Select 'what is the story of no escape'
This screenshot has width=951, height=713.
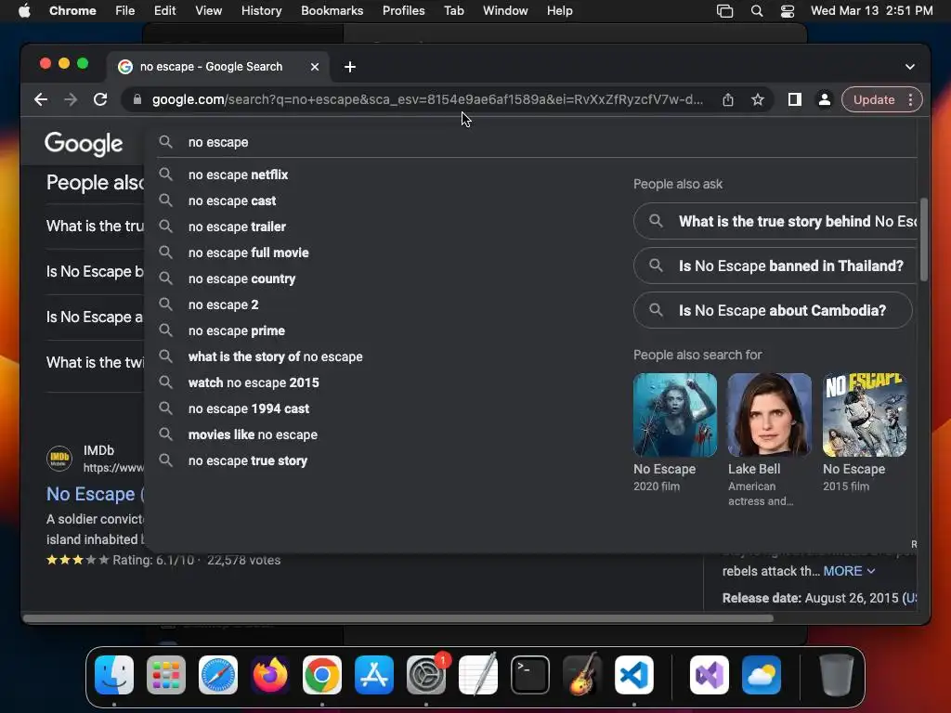pyautogui.click(x=275, y=357)
